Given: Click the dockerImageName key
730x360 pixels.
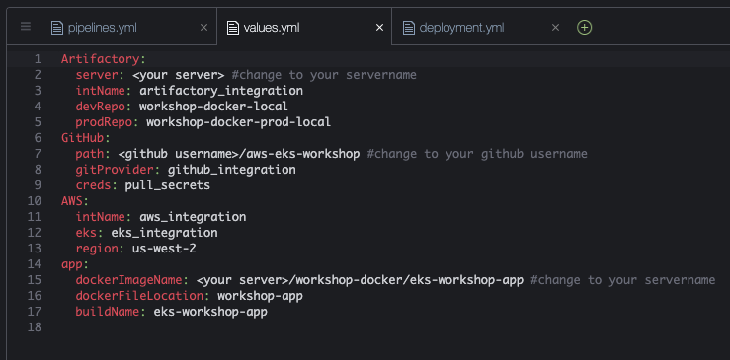Looking at the screenshot, I should [x=128, y=280].
